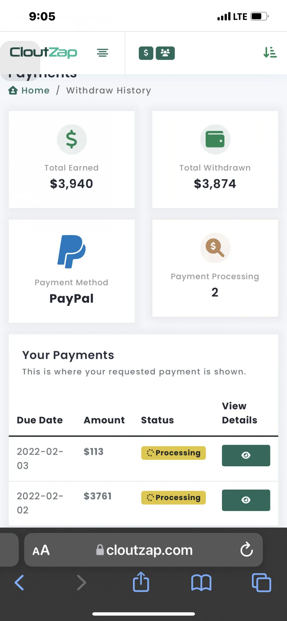Click the Processing badge for $3761

pos(173,498)
